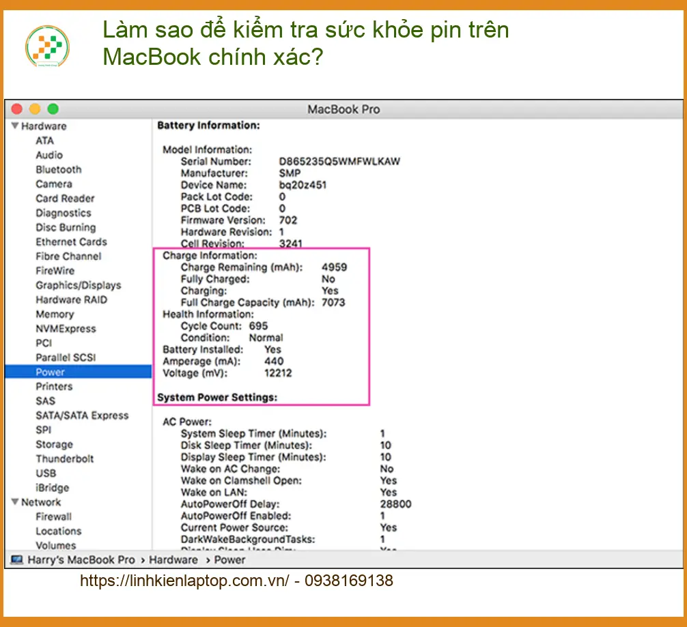687x627 pixels.
Task: Open Printers in the sidebar
Action: pyautogui.click(x=54, y=386)
